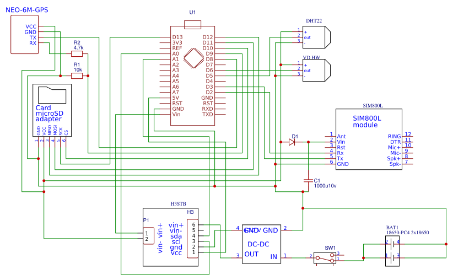Select resistor R2 4.7k
The image size is (453, 280).
click(x=77, y=54)
